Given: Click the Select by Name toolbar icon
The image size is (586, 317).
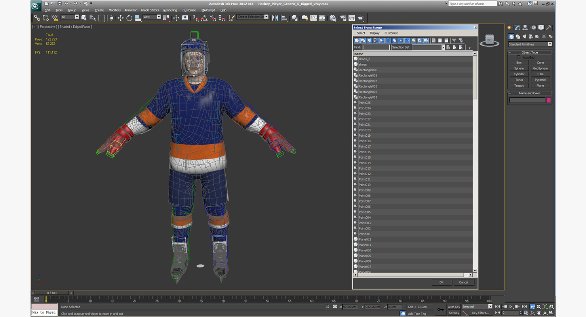Looking at the screenshot, I should point(93,18).
